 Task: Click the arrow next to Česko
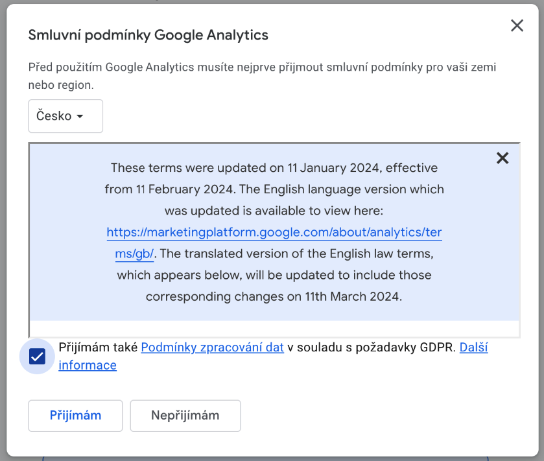coord(80,117)
